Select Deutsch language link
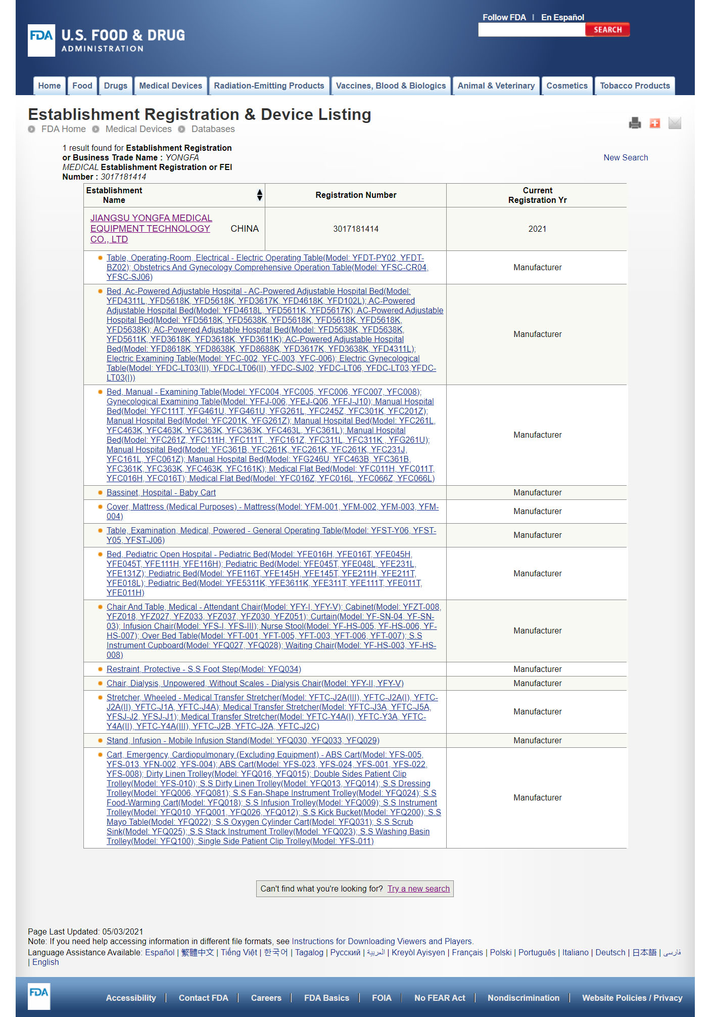 (x=610, y=952)
